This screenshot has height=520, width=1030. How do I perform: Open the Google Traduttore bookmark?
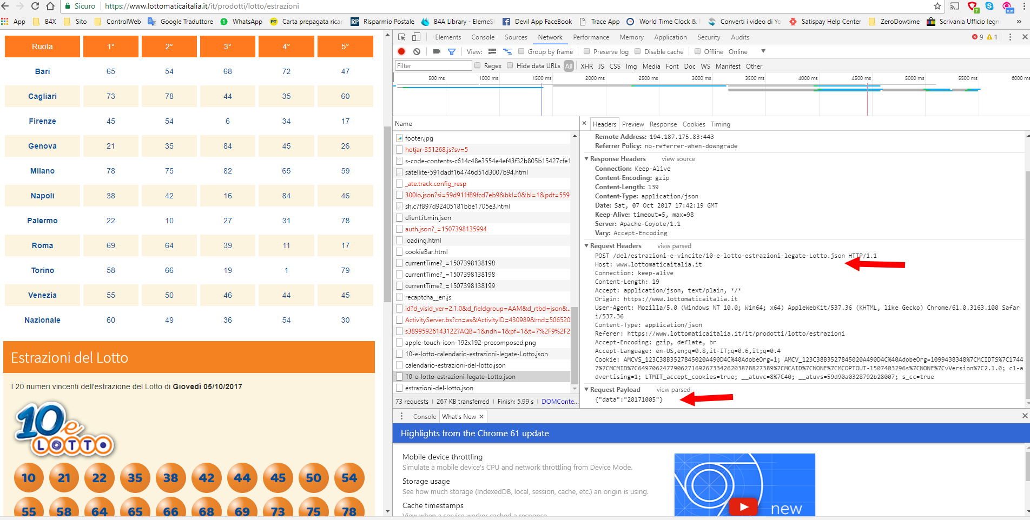[x=181, y=22]
